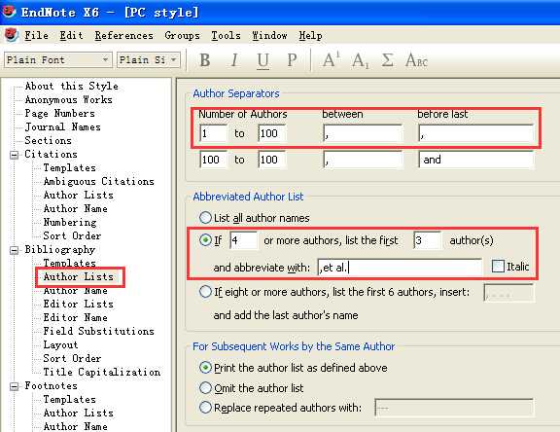This screenshot has height=432, width=560.
Task: Click EndNote icon in title bar
Action: pyautogui.click(x=9, y=12)
